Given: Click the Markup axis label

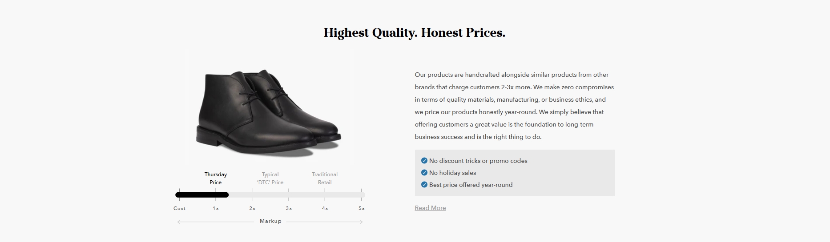Looking at the screenshot, I should click(x=270, y=221).
